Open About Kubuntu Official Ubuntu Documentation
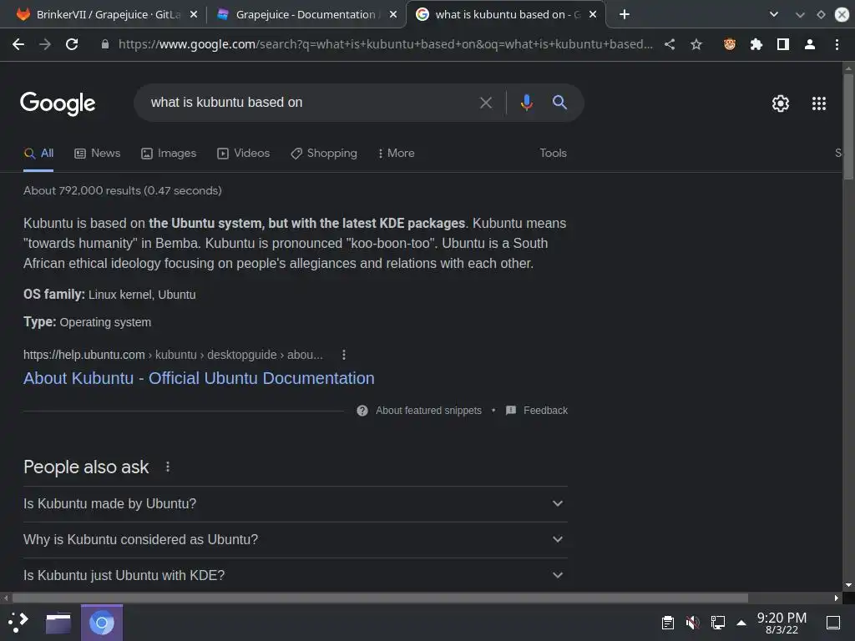 (199, 378)
